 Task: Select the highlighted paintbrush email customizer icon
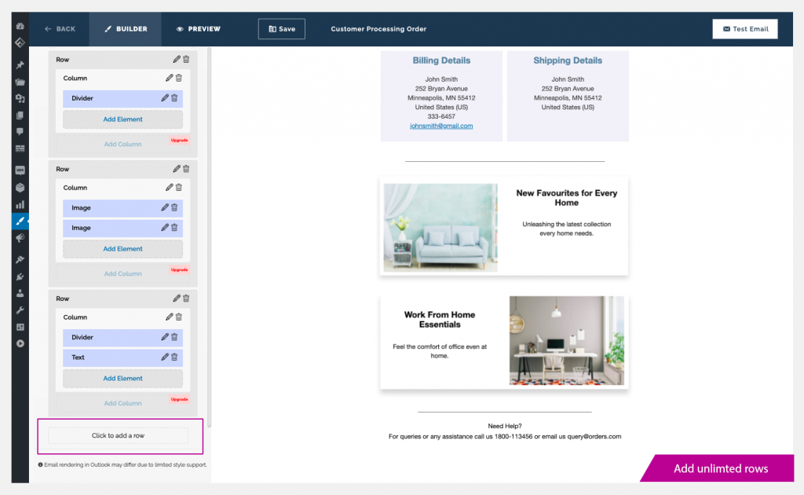20,221
